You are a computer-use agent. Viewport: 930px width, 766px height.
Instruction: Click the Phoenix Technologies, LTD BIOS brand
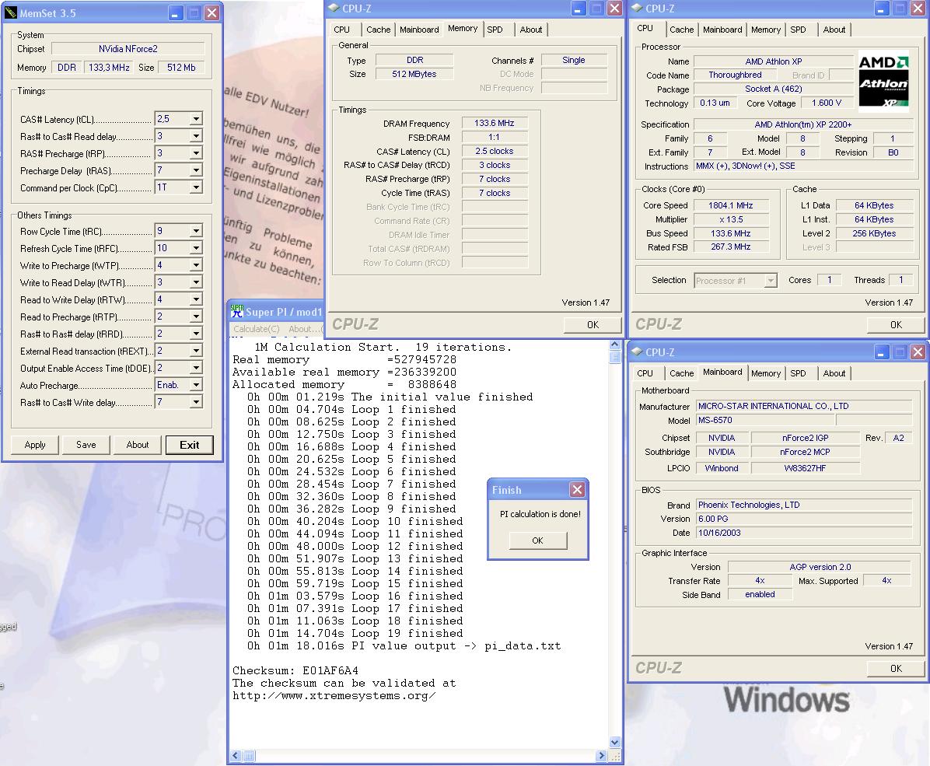coord(804,505)
